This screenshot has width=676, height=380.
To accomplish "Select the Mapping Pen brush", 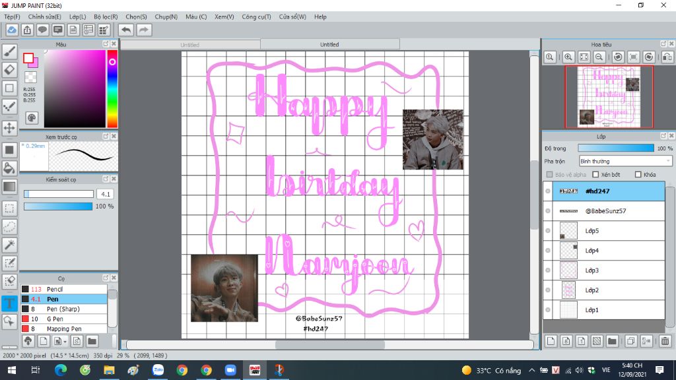I will click(x=64, y=329).
